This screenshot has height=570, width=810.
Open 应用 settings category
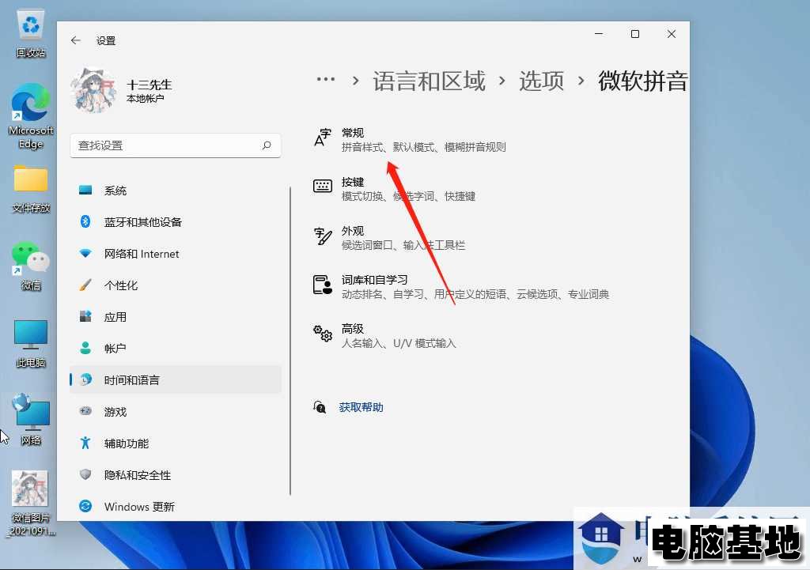tap(175, 317)
